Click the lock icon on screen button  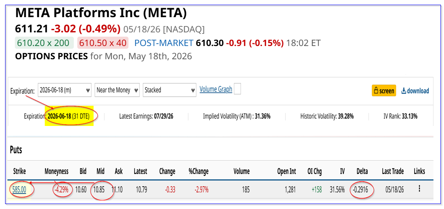tap(376, 91)
